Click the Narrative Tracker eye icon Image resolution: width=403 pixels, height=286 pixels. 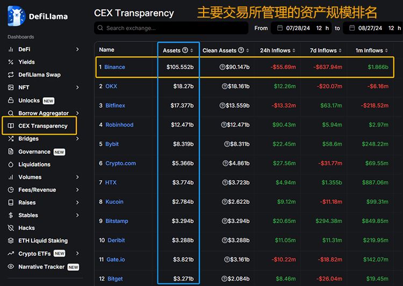coord(11,267)
